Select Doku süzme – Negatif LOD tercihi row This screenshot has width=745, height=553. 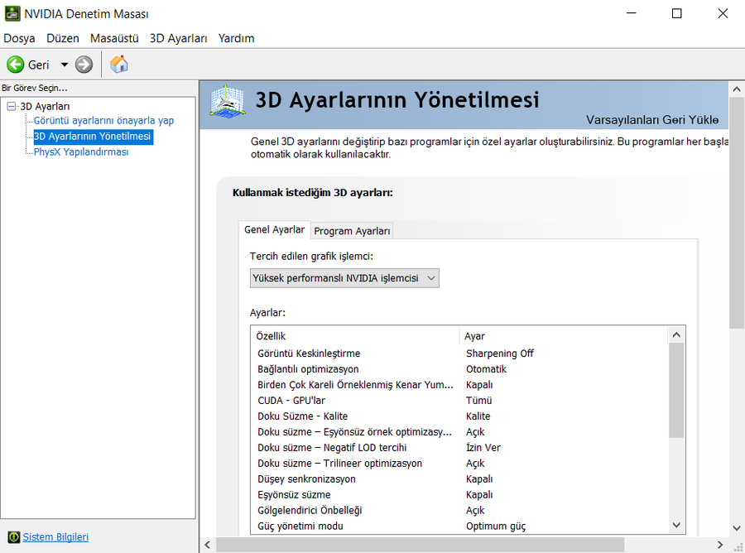[x=459, y=448]
